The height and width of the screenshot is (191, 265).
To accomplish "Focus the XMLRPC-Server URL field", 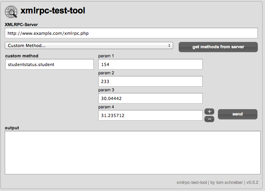I will 132,33.
